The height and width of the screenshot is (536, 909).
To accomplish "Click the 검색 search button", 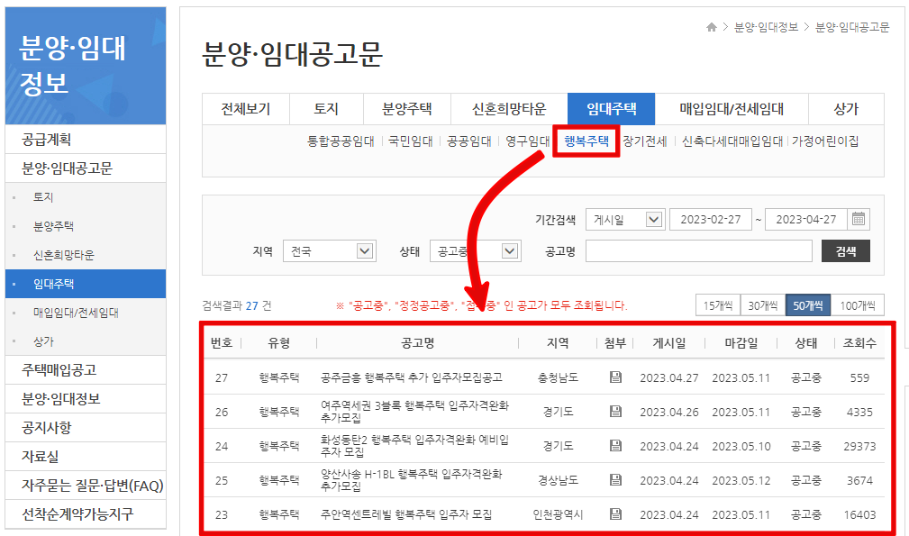I will (846, 251).
